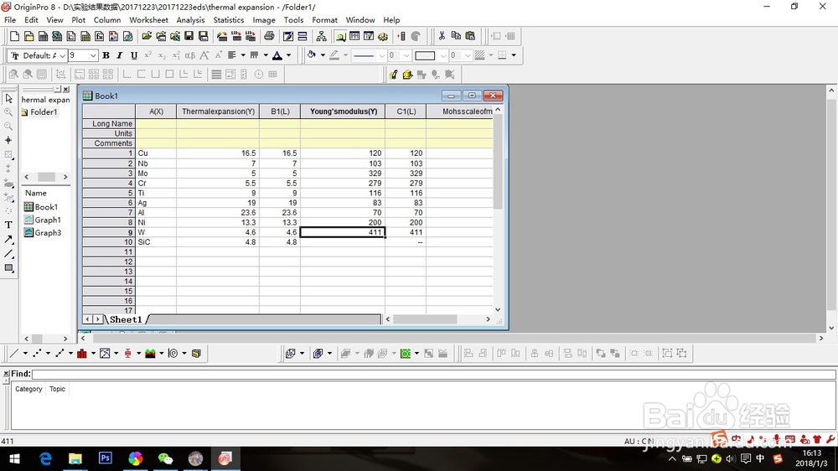838x471 pixels.
Task: Open the Worksheet menu
Action: 148,20
